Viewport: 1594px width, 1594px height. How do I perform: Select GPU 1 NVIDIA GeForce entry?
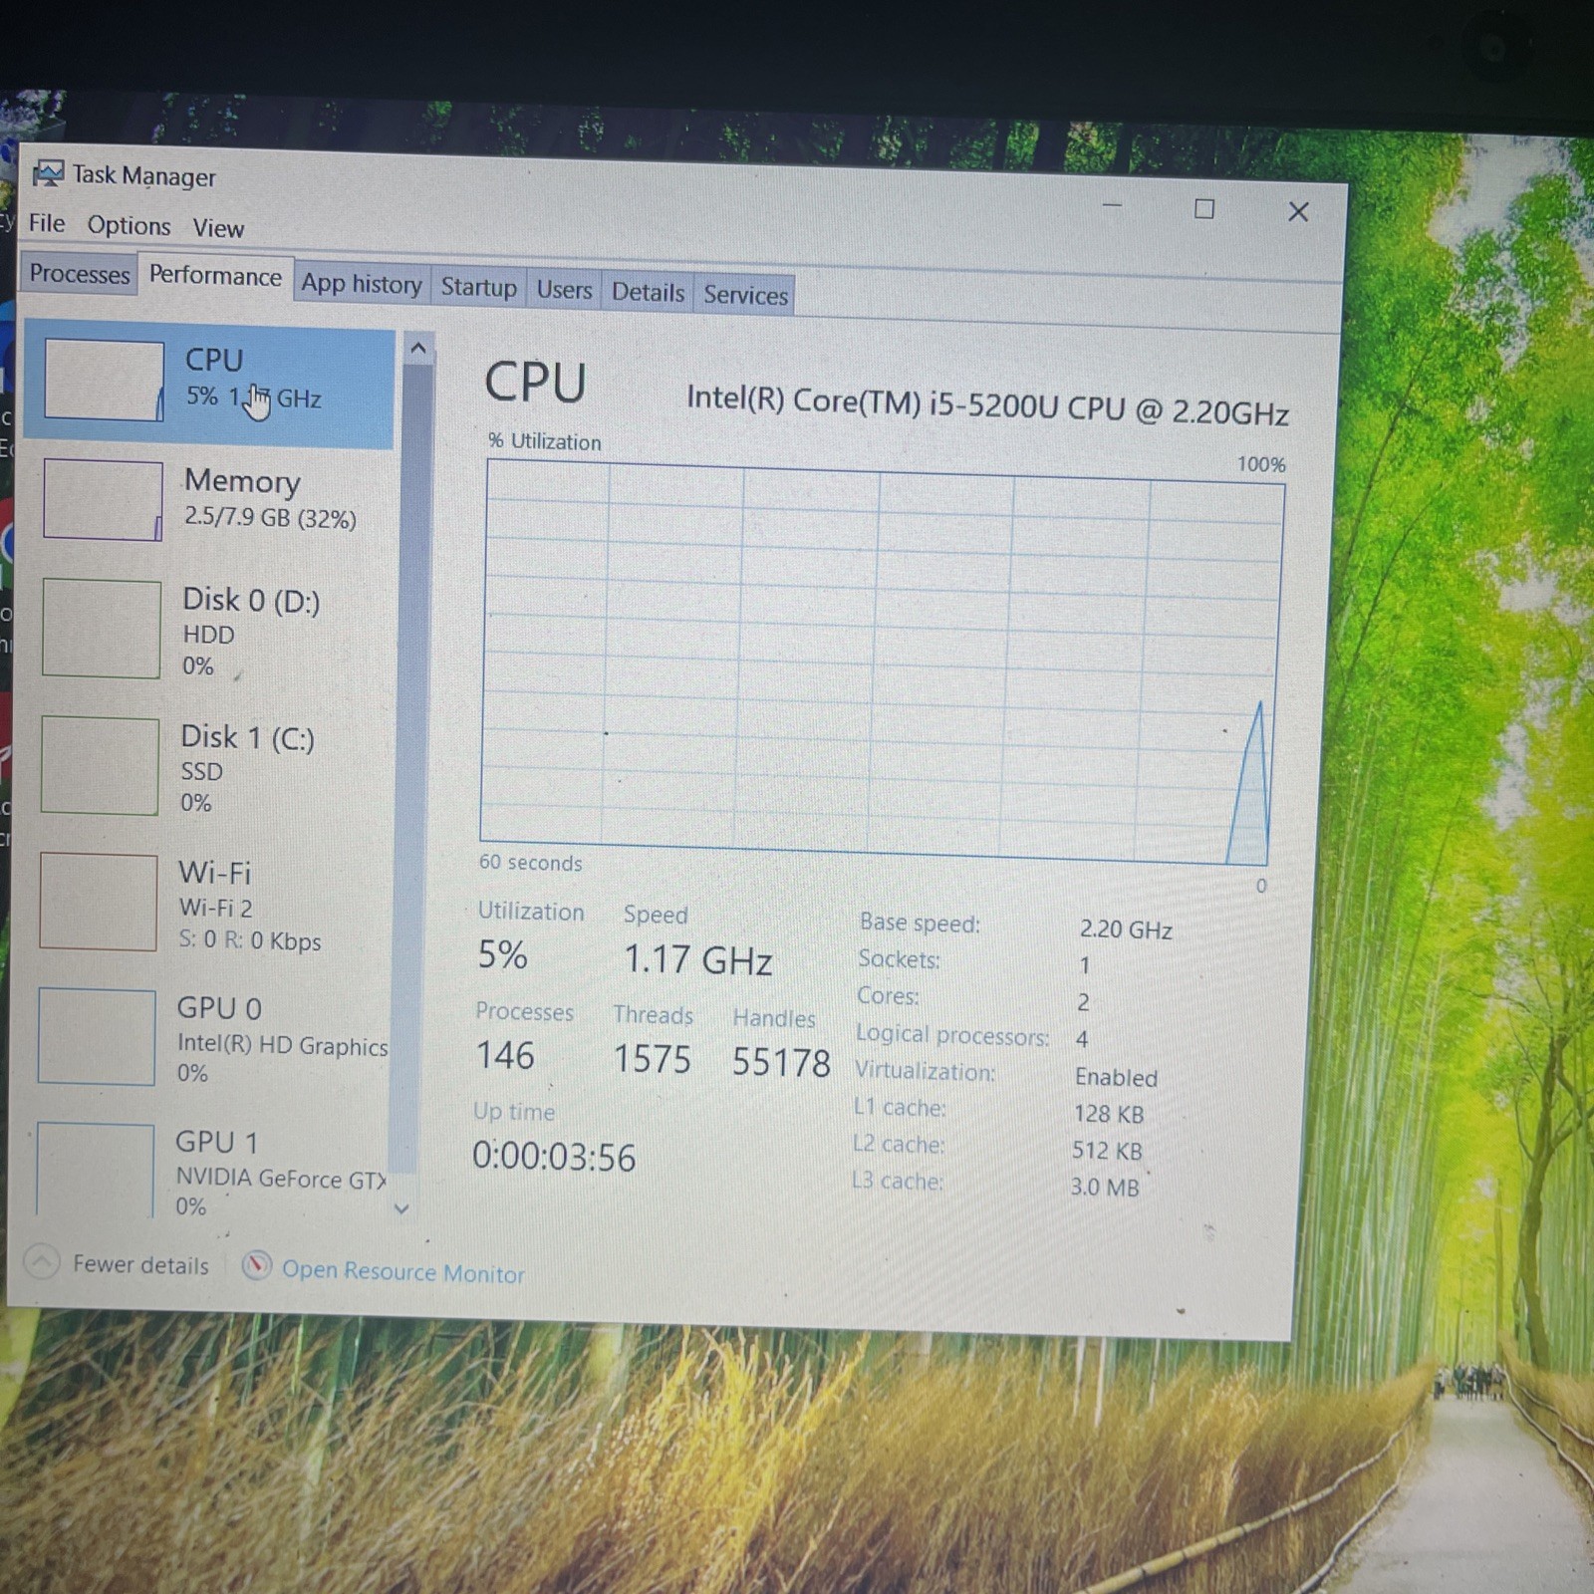point(209,1171)
